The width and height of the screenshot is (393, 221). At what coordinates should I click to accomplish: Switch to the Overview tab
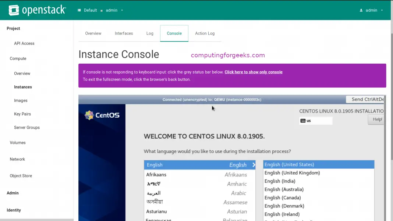(93, 33)
